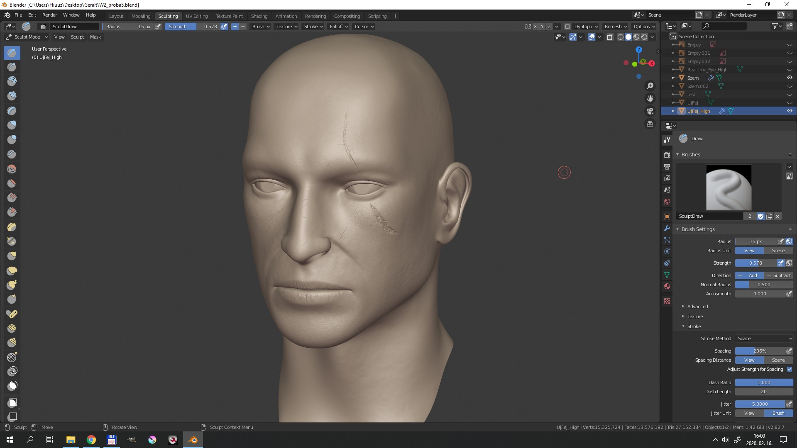Set brush Direction to Subtract
This screenshot has width=797, height=448.
778,275
